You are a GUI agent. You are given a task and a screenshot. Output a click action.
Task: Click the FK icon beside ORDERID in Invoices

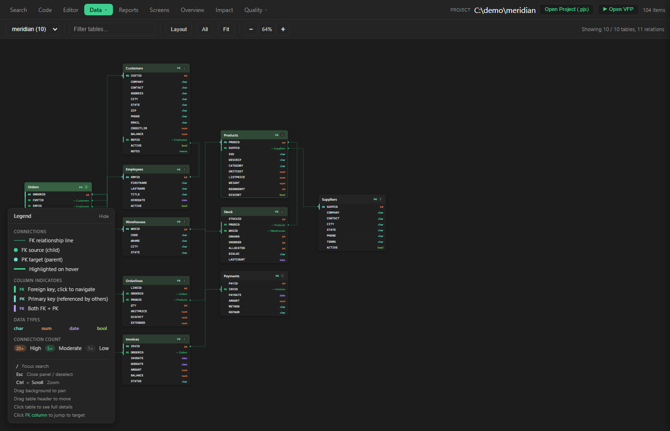(127, 352)
